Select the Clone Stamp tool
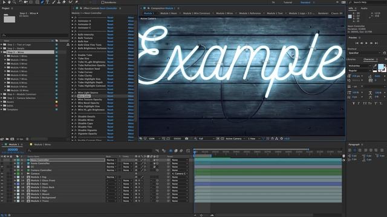Viewport: 387px width, 217px height. point(59,2)
